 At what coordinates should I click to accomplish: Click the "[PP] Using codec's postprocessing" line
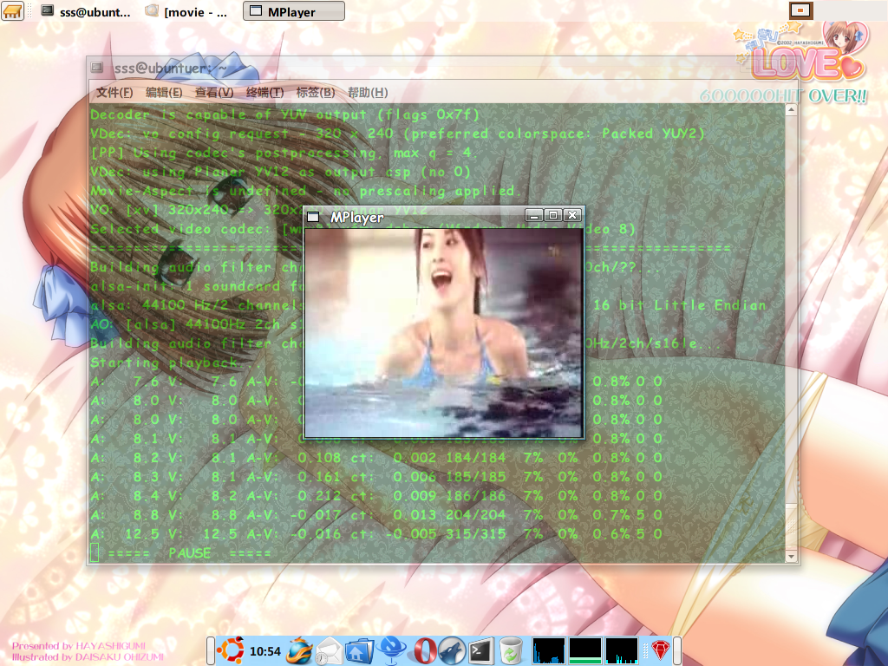(x=284, y=153)
